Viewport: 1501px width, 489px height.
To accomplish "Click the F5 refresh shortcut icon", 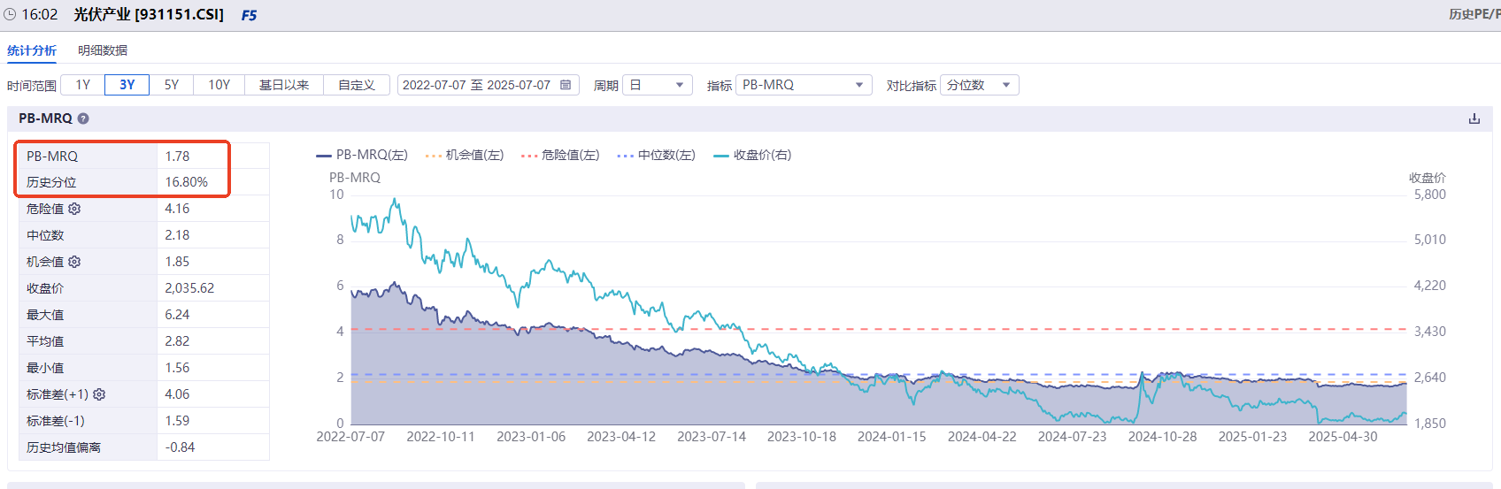I will click(249, 15).
